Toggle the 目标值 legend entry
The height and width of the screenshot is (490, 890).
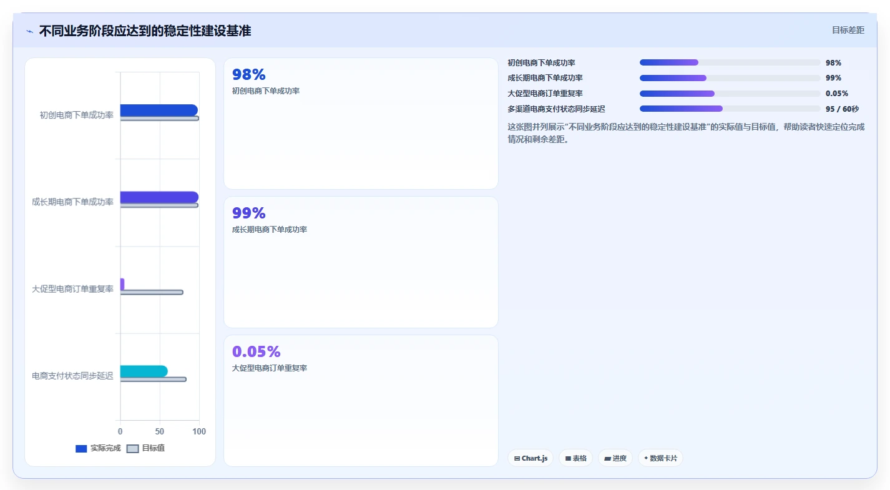[146, 448]
